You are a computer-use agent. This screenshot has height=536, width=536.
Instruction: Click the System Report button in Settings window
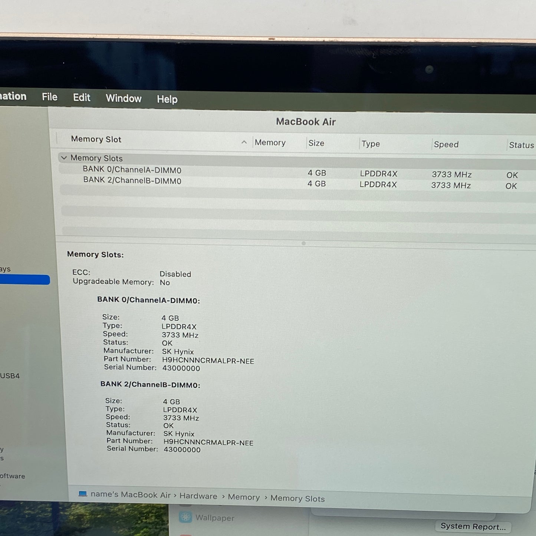tap(473, 526)
